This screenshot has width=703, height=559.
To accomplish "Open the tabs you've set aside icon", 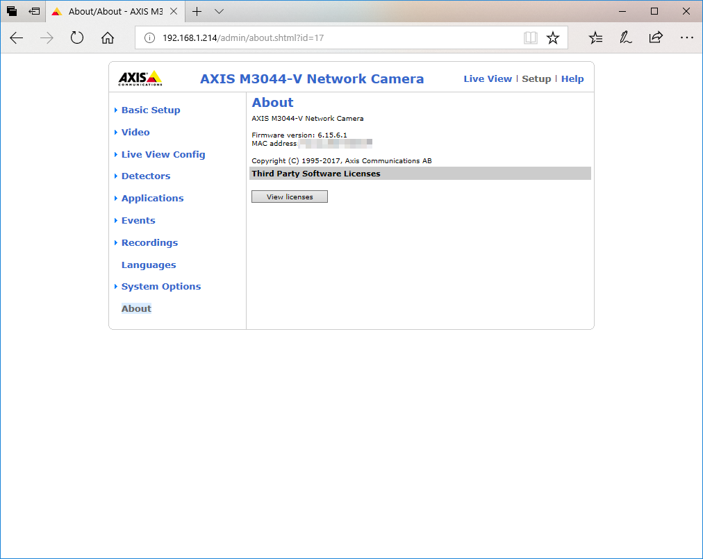I will 12,11.
